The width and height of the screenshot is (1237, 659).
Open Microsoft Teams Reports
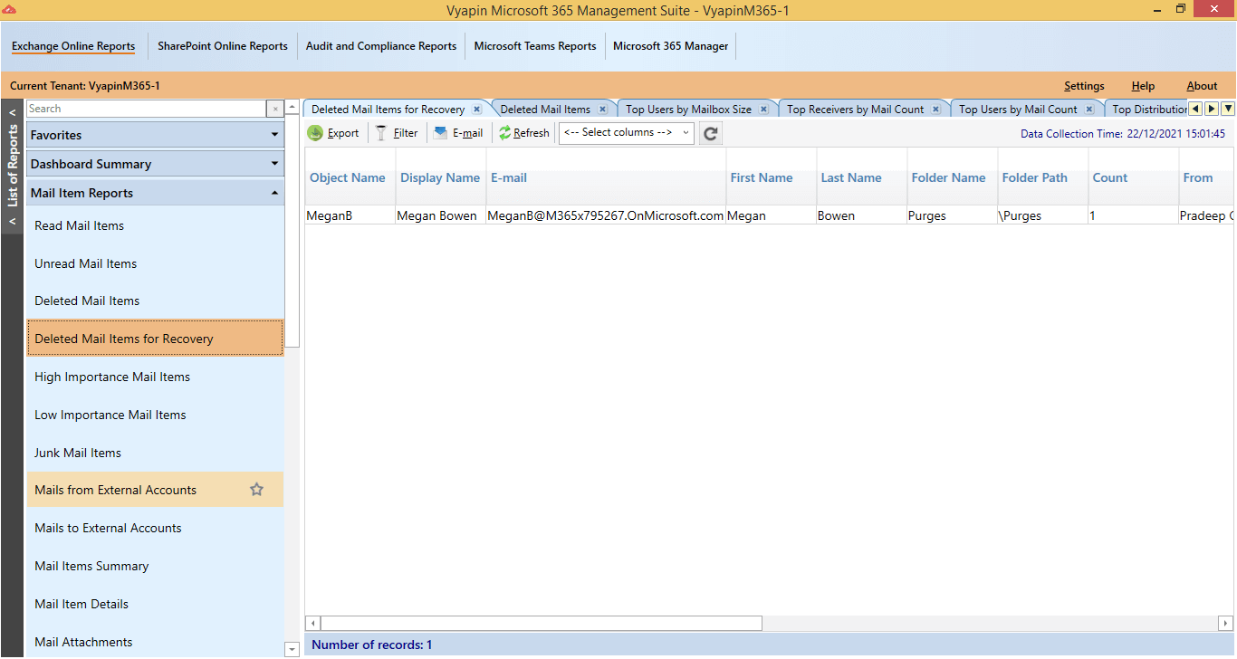(x=535, y=46)
